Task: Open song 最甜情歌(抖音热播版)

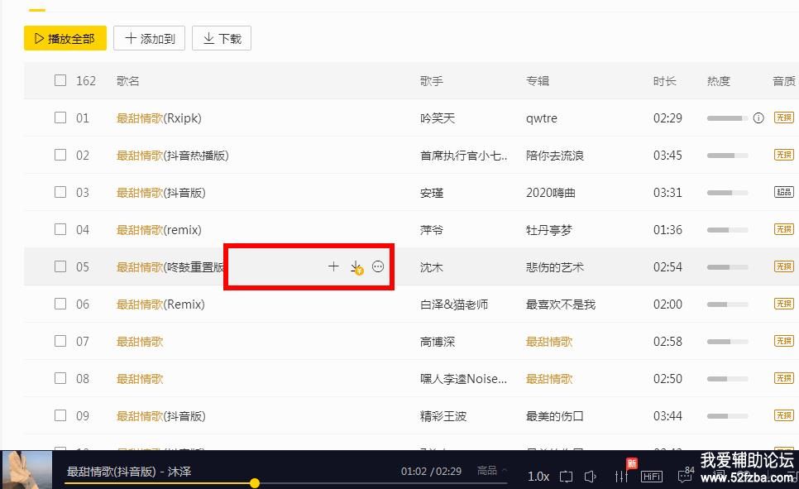Action: tap(172, 156)
